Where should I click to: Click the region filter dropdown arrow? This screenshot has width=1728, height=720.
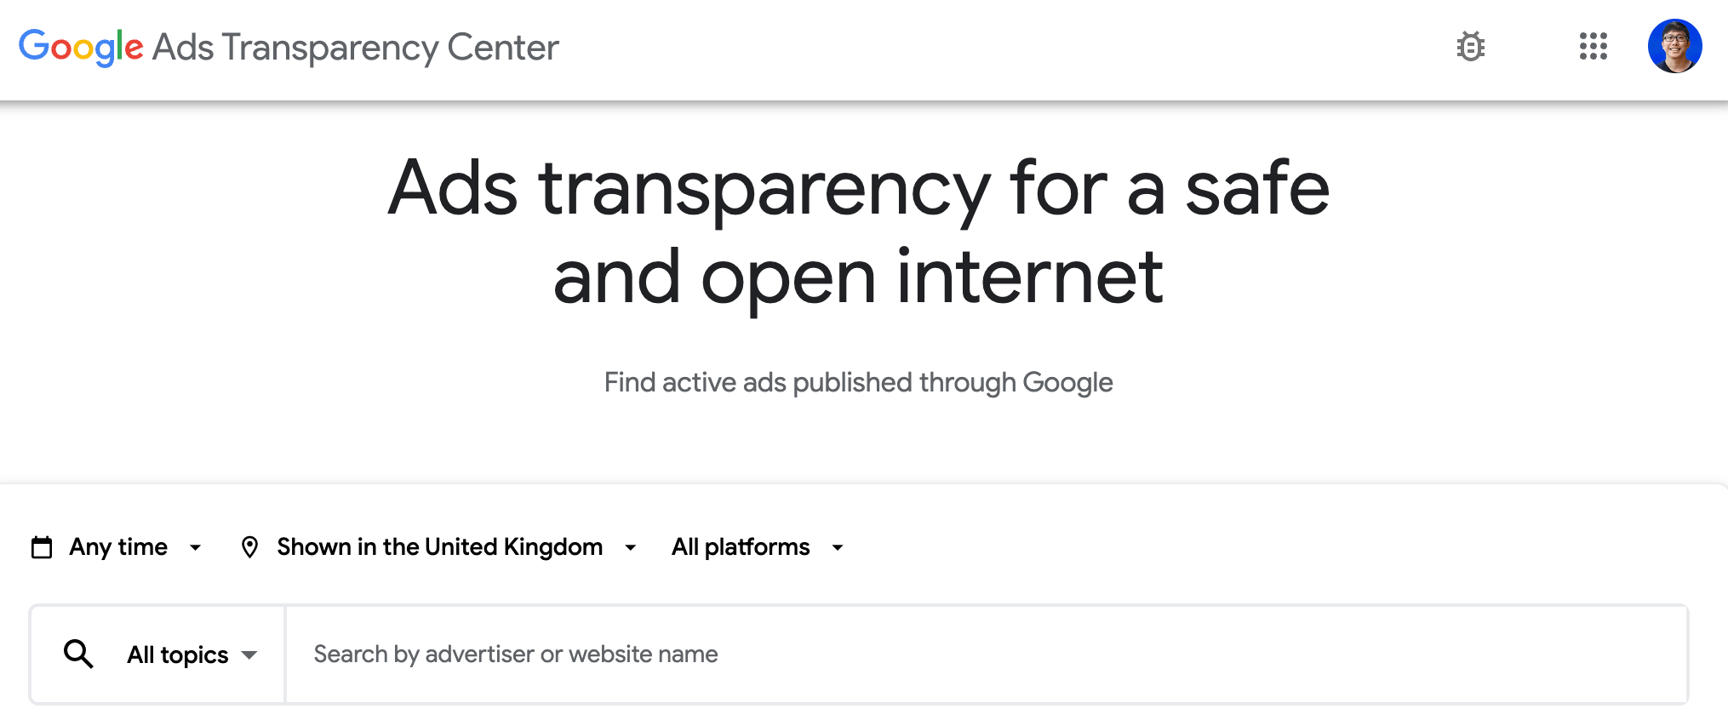tap(631, 547)
